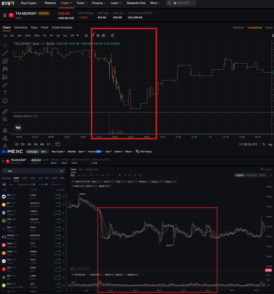
Task: Switch to the Trade Analysis tab
Action: click(x=62, y=27)
